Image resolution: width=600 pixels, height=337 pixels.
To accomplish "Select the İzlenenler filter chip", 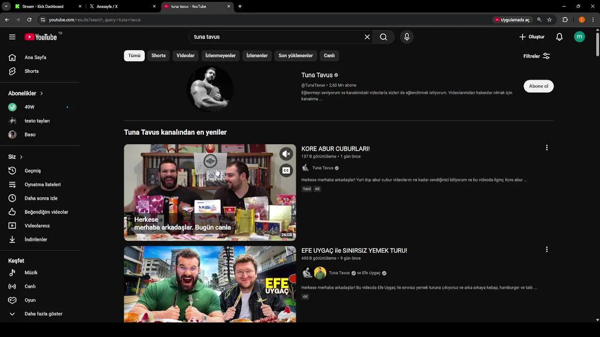I will (x=257, y=56).
